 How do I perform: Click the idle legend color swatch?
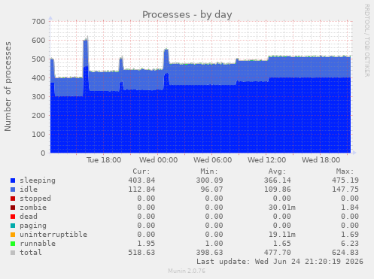tap(13, 190)
